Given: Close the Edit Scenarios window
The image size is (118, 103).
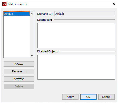Looking at the screenshot, I should click(114, 4).
